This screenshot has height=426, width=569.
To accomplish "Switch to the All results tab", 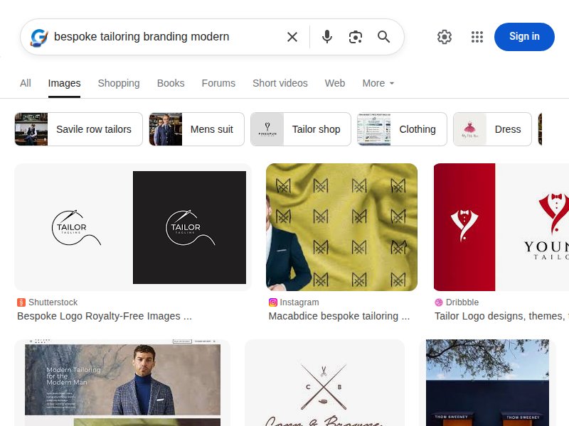I will 26,83.
